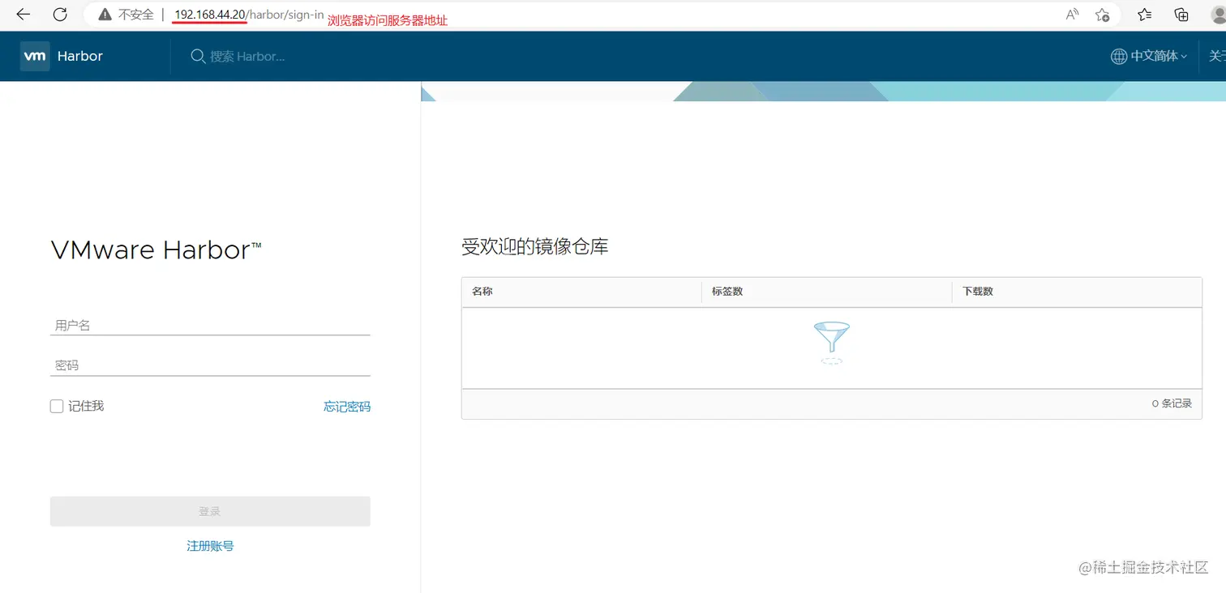Reload the page with the refresh icon
Image resolution: width=1226 pixels, height=593 pixels.
(60, 15)
